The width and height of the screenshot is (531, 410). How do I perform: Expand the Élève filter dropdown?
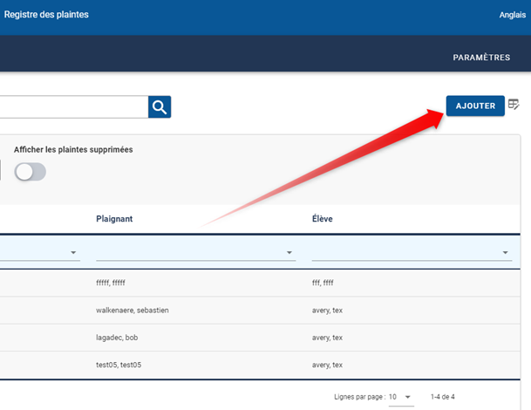(x=506, y=253)
